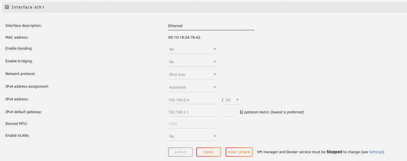Open the Enable bonding dropdown
The image size is (407, 161).
point(192,49)
